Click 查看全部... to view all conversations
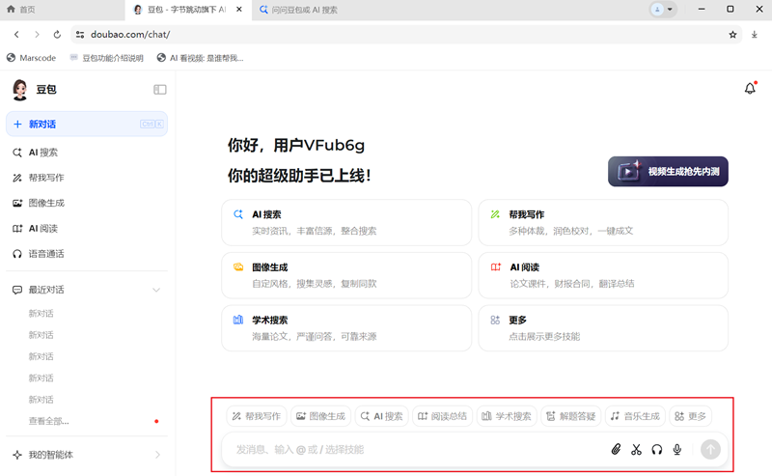This screenshot has height=476, width=772. tap(48, 421)
